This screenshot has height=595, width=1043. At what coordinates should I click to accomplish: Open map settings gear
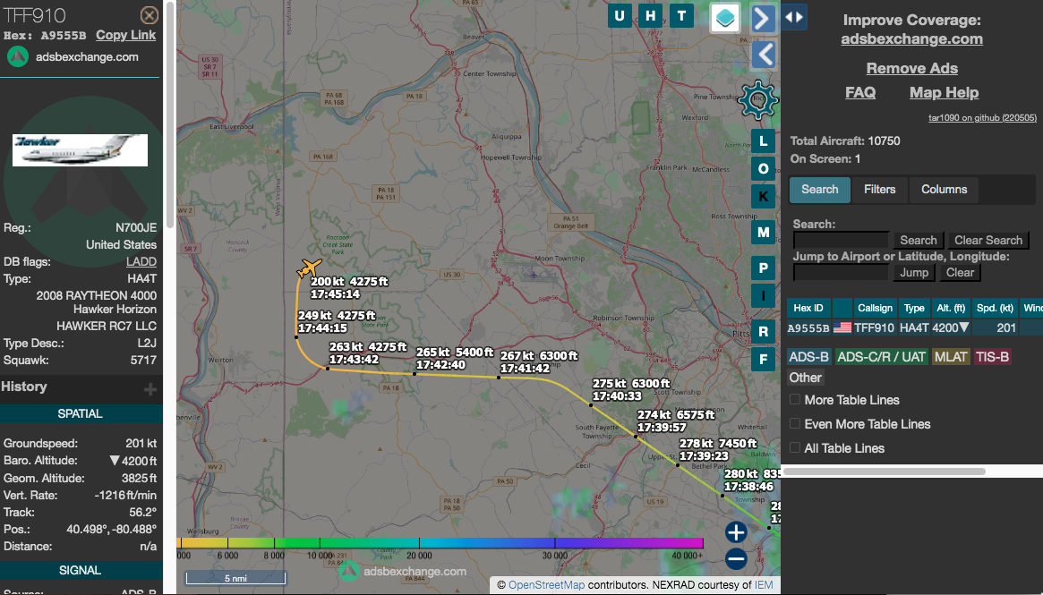[757, 100]
